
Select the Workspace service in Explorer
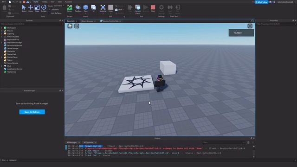11,28
